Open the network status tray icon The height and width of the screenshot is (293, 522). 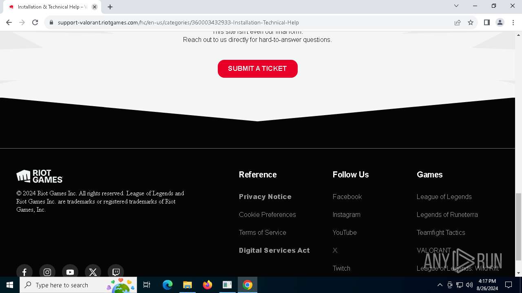tap(460, 285)
